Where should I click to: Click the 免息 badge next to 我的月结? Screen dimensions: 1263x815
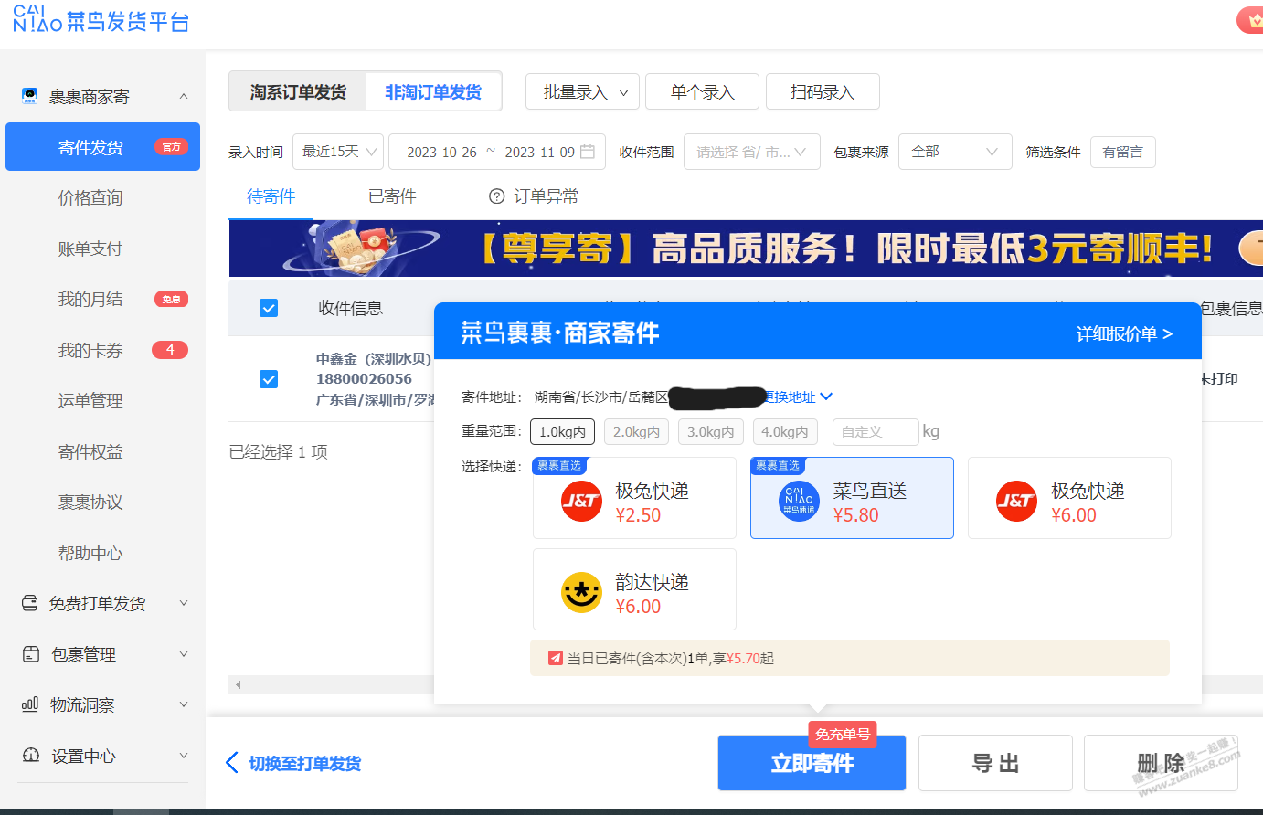[x=171, y=299]
